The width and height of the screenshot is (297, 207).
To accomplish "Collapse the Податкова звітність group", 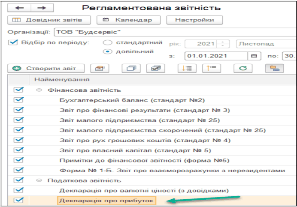I will [x=39, y=180].
